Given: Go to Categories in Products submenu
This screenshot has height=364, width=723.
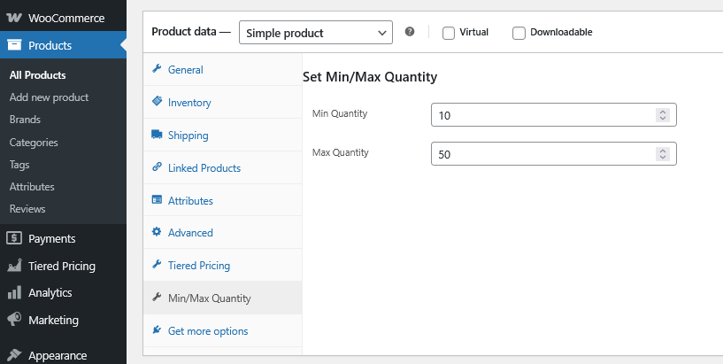Looking at the screenshot, I should point(34,143).
